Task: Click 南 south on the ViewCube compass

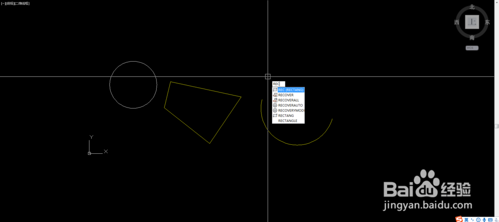Action: coord(472,38)
